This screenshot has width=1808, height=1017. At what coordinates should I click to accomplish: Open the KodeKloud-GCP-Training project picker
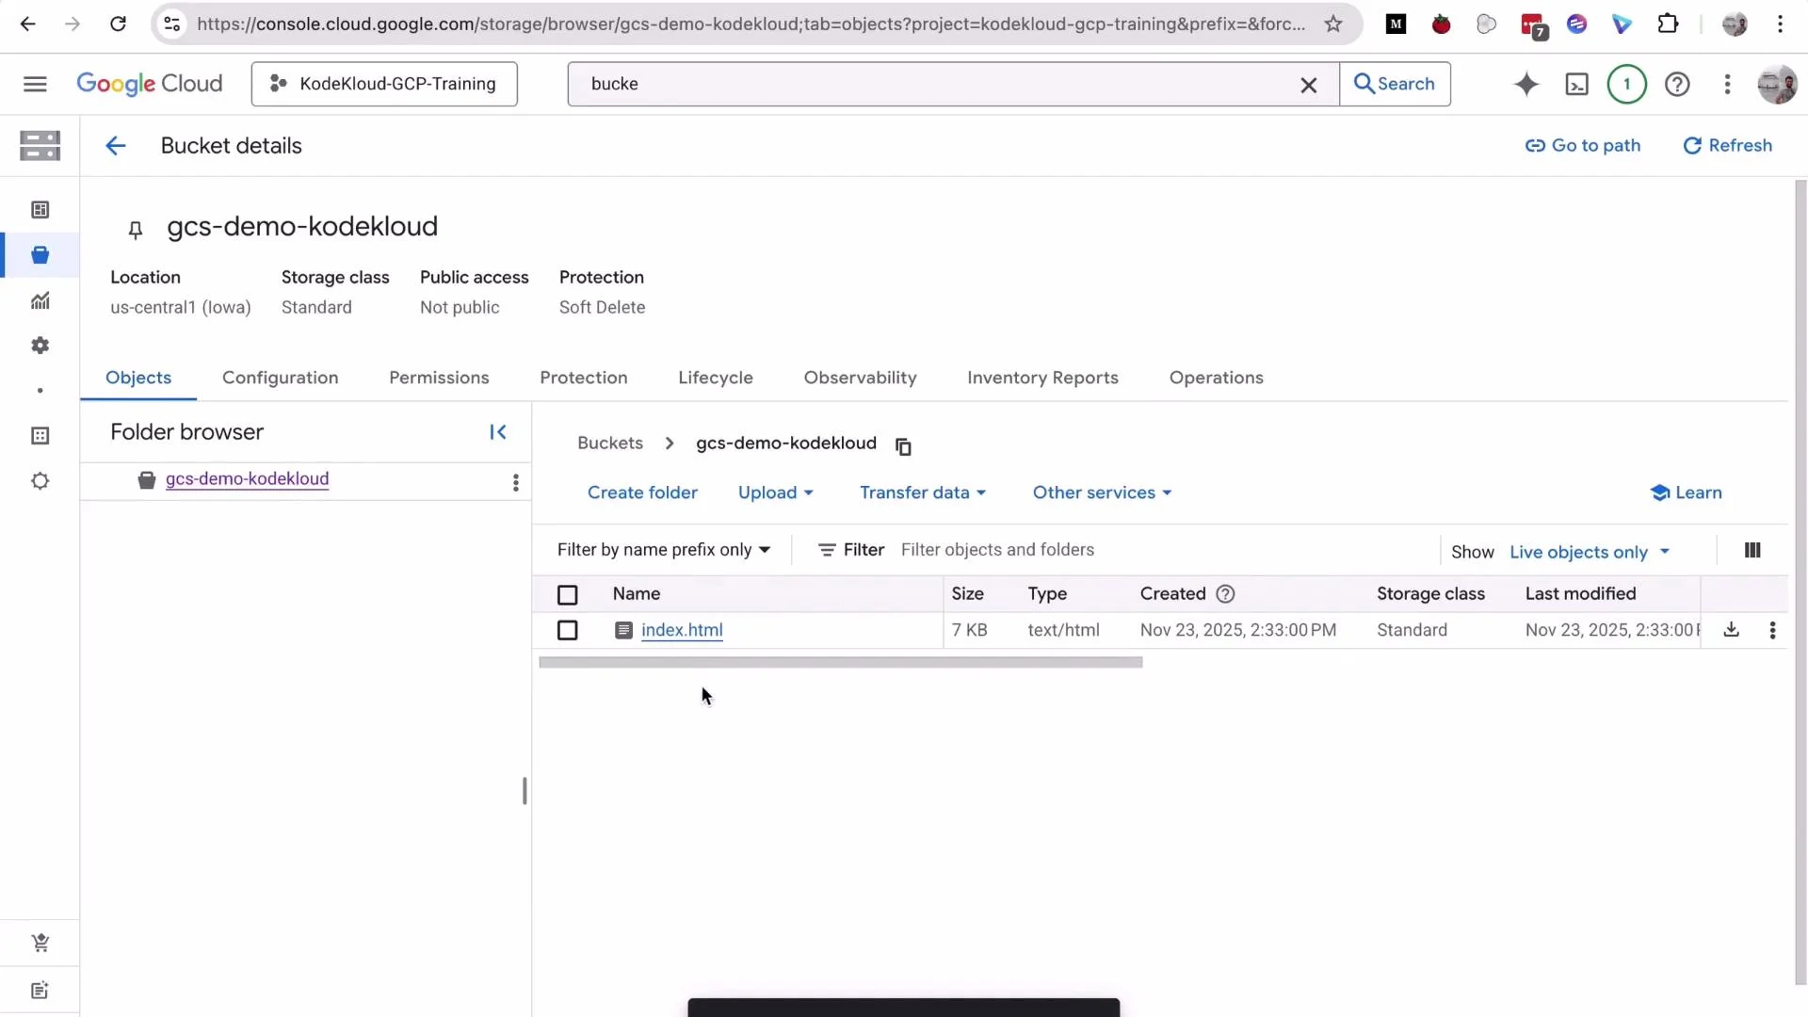point(384,84)
